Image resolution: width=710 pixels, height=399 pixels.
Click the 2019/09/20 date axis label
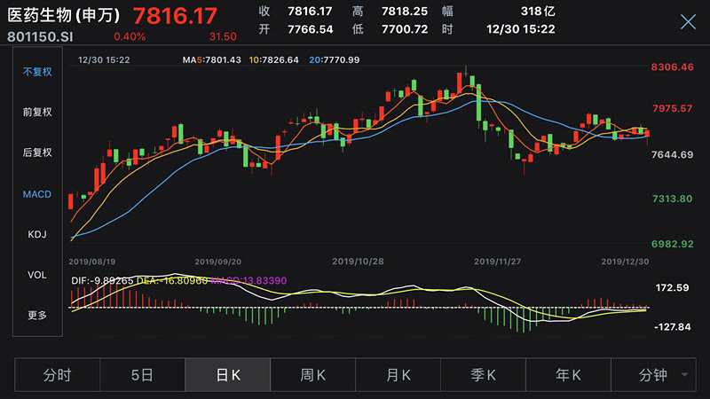[217, 262]
